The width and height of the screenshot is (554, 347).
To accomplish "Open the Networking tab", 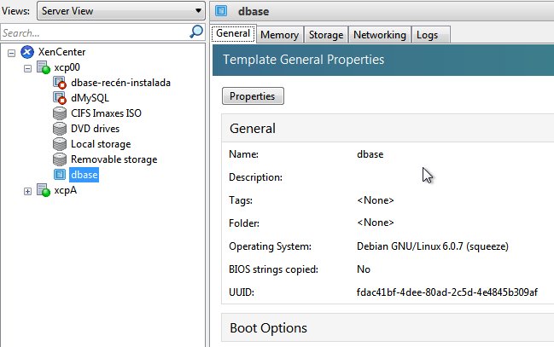I will coord(380,35).
